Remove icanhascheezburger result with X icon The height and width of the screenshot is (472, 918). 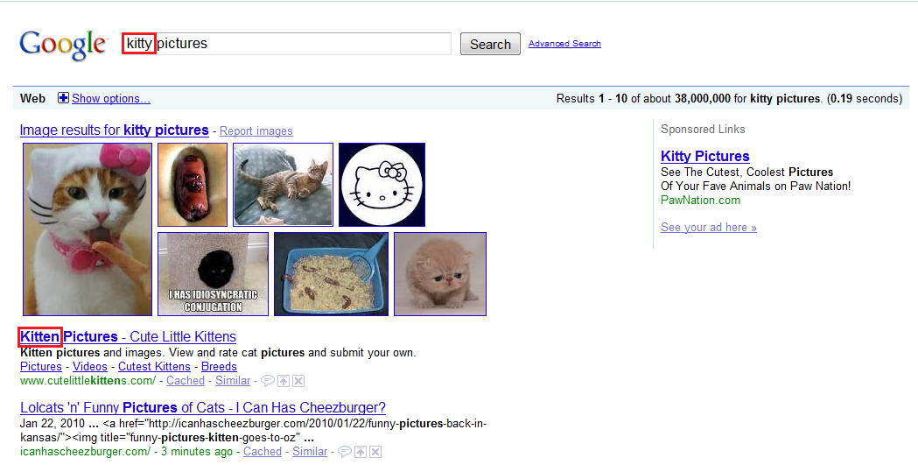click(375, 452)
